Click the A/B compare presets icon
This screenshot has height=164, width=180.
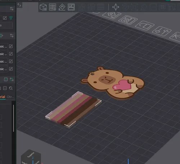[12, 79]
